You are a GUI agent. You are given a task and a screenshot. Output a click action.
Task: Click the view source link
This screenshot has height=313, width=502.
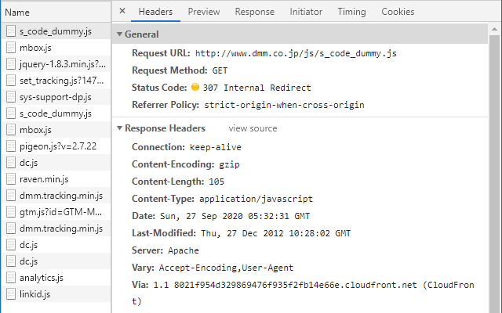click(x=253, y=128)
